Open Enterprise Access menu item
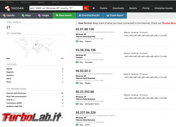The height and width of the screenshot is (127, 176). click(164, 8)
